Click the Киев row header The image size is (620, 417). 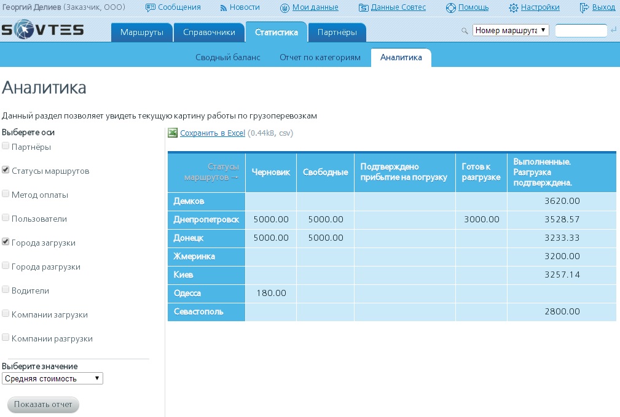pyautogui.click(x=206, y=275)
